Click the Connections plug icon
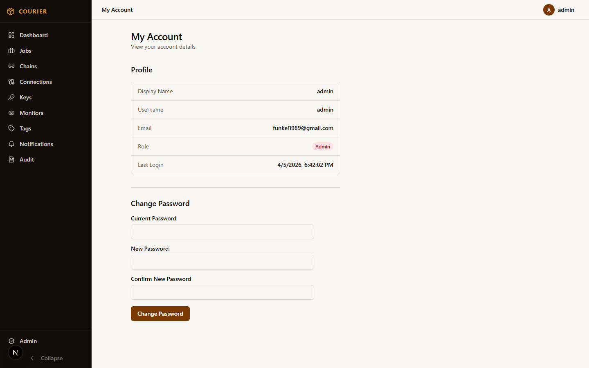The image size is (589, 368). point(11,82)
